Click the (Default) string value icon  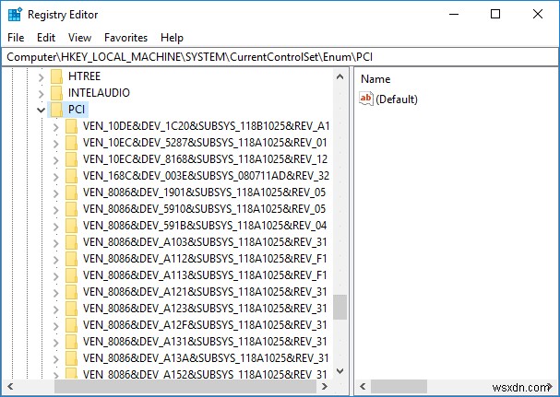(366, 99)
